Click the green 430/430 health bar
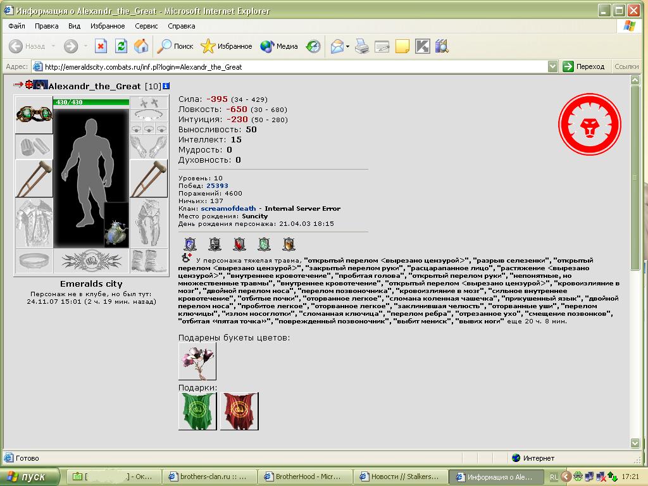The height and width of the screenshot is (486, 648). [x=91, y=102]
